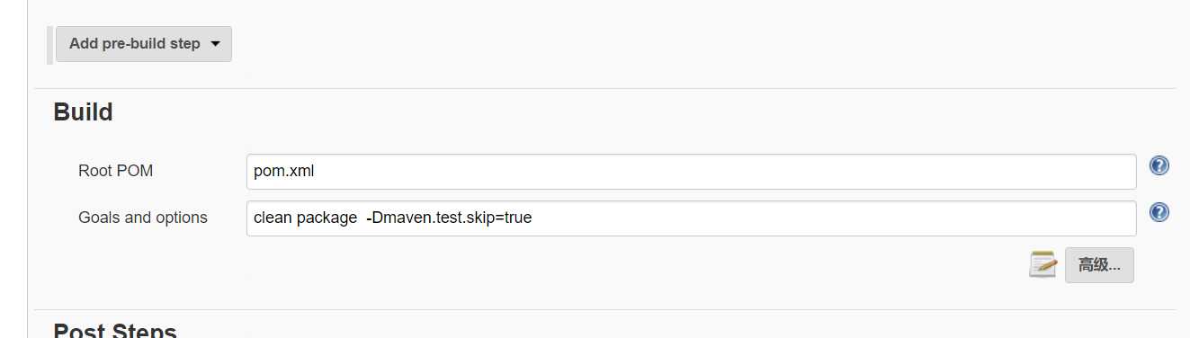
Task: Place cursor on pom.xml text
Action: (284, 171)
